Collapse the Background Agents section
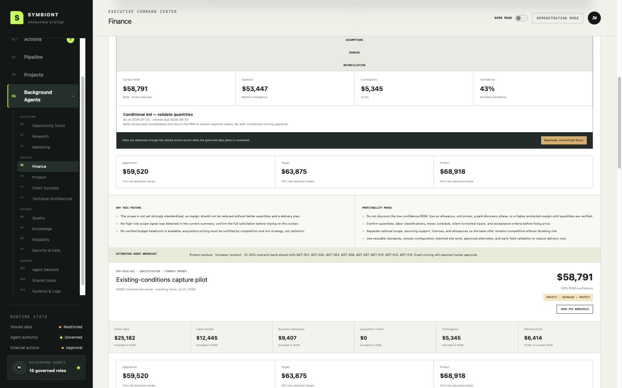The height and width of the screenshot is (388, 622). point(73,96)
